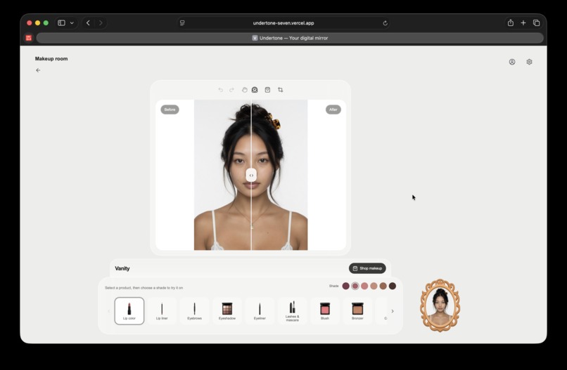The width and height of the screenshot is (567, 370).
Task: Select the Undertone — Your digital mirror tab
Action: click(x=290, y=38)
